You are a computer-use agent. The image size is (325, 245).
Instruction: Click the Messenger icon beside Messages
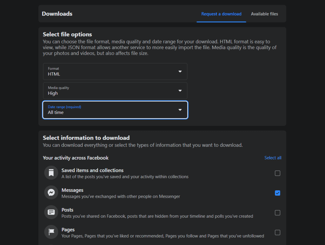tap(51, 192)
